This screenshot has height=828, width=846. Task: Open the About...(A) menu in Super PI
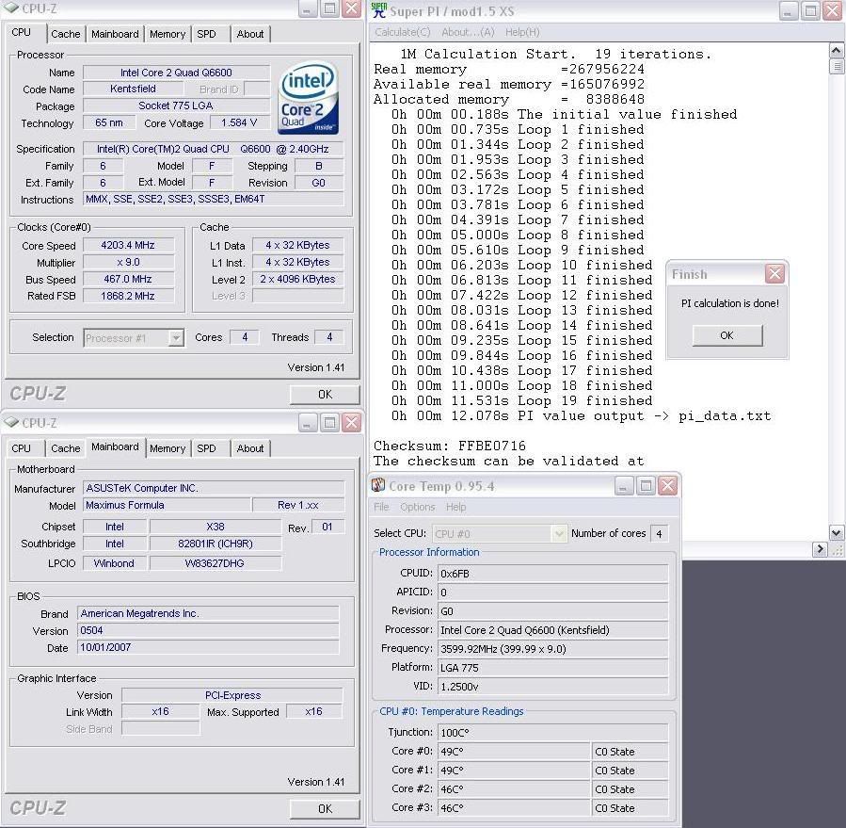[468, 32]
